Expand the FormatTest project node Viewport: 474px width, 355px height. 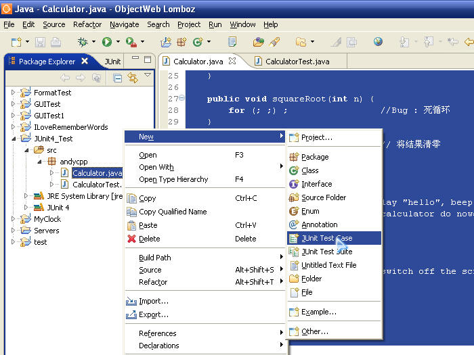(x=13, y=93)
